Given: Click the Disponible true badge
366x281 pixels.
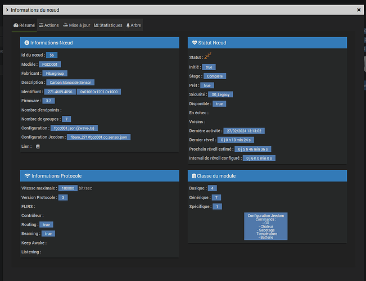Looking at the screenshot, I should (219, 104).
